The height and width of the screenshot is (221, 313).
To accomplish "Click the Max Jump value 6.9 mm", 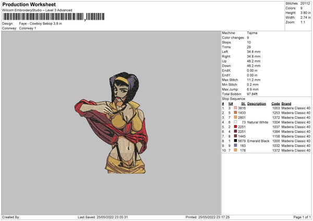I will tap(252, 89).
